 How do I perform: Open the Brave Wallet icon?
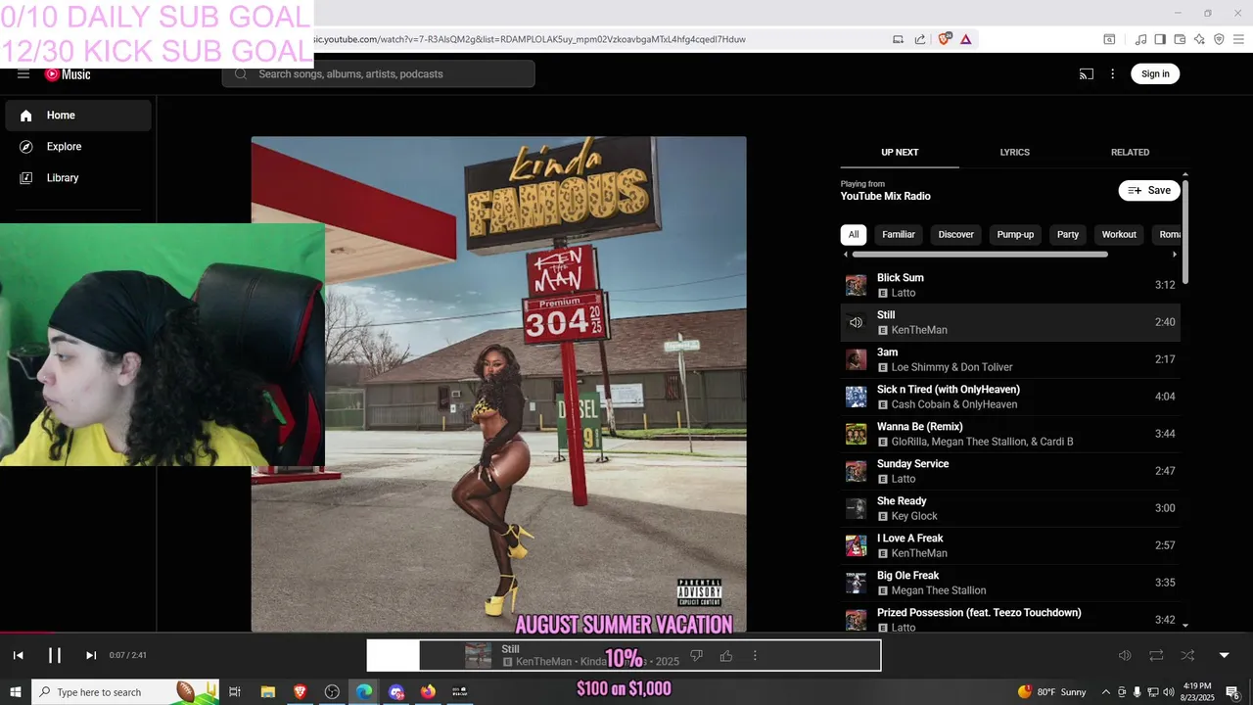pyautogui.click(x=1180, y=39)
